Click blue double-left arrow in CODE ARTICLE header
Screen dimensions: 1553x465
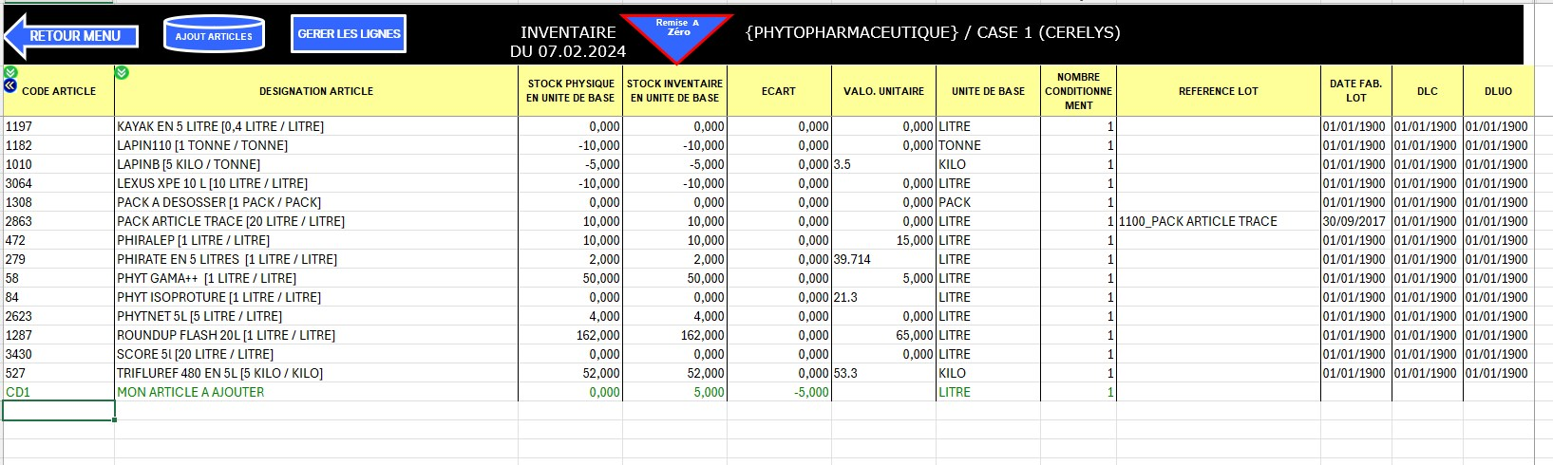[10, 85]
